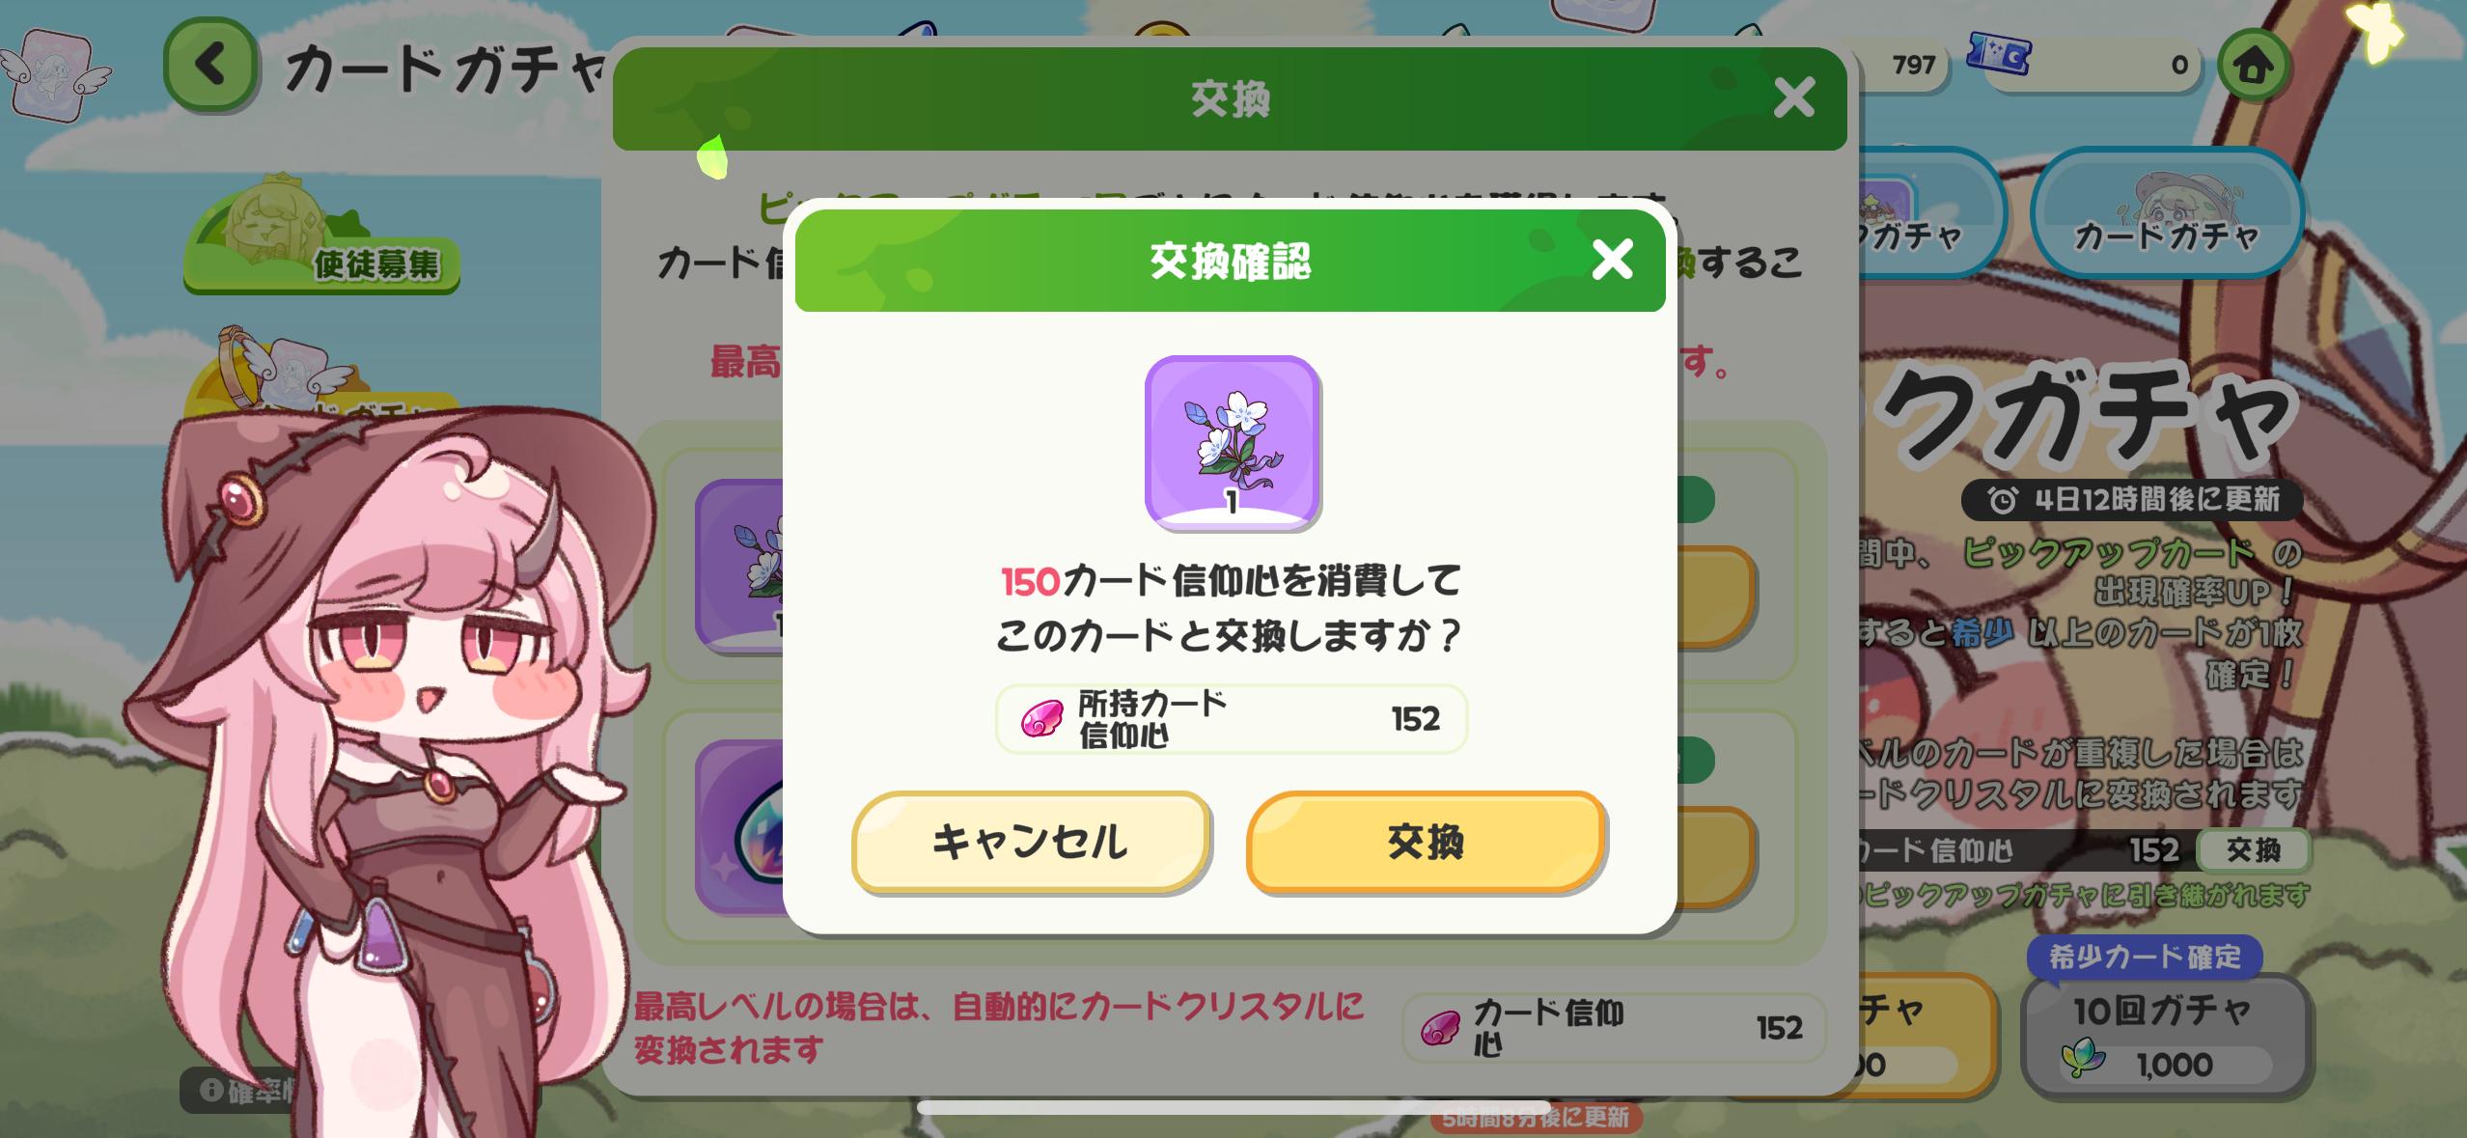Screen dimensions: 2467x1138
Task: Close the 交換確認 confirmation dialog
Action: point(1612,261)
